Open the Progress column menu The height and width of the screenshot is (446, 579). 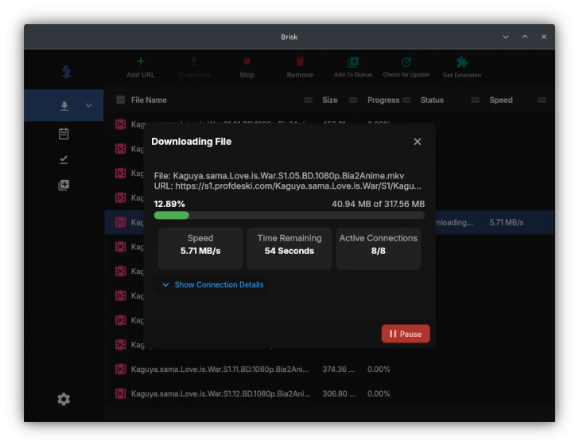click(406, 100)
